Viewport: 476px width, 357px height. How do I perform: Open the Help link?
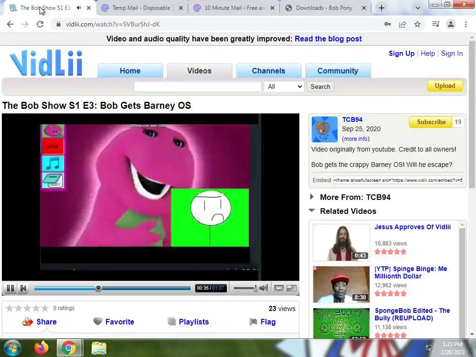[428, 53]
